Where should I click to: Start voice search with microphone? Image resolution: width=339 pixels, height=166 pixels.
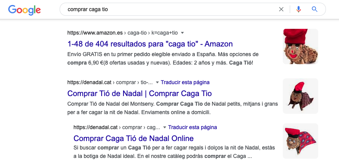[299, 9]
